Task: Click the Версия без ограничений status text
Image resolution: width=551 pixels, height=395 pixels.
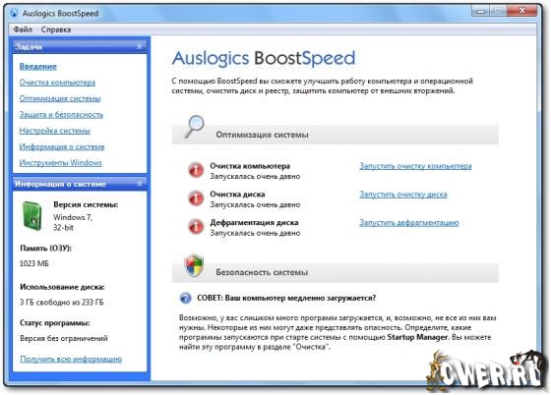Action: click(x=64, y=339)
